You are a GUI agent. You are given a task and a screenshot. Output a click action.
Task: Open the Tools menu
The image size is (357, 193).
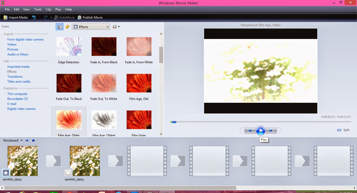point(38,9)
